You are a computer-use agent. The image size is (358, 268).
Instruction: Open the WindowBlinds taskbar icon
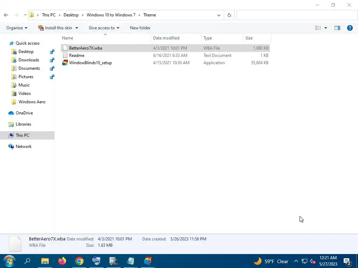[148, 261]
